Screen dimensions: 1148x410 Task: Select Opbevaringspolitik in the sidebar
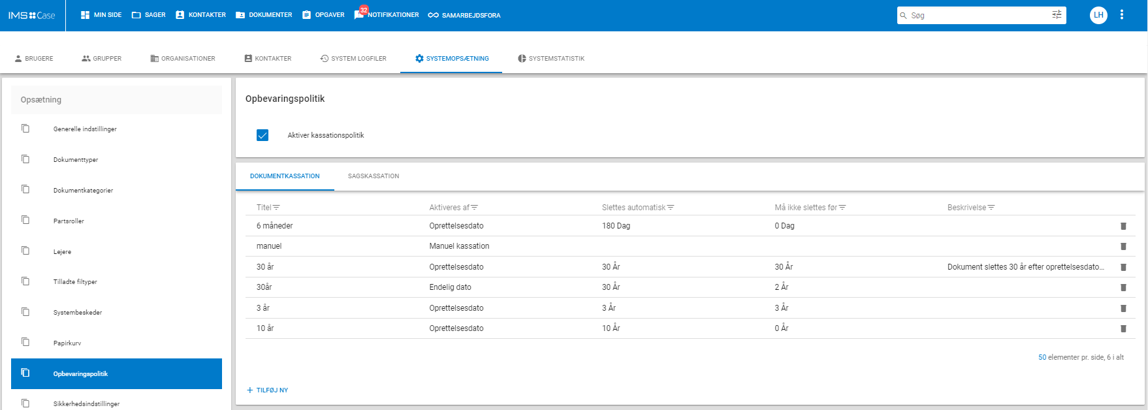point(116,374)
